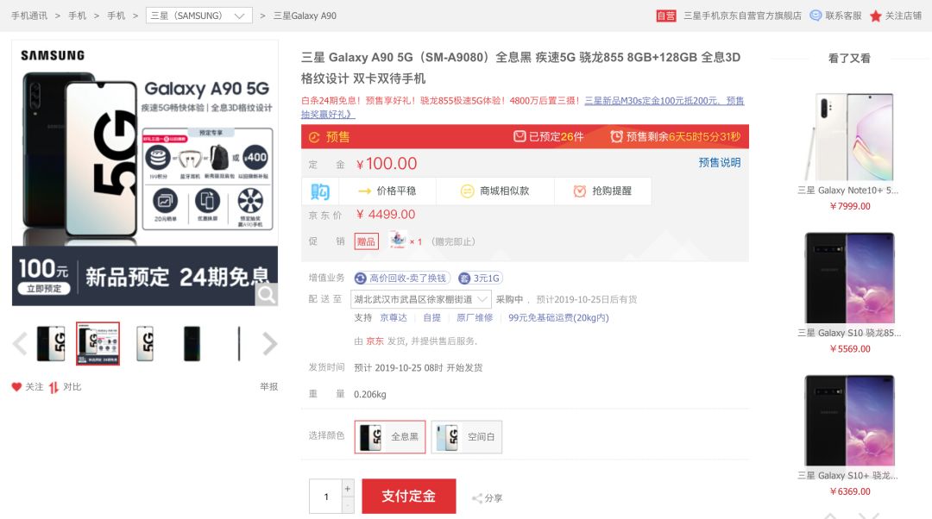The height and width of the screenshot is (519, 932).
Task: Click the 自营 red badge
Action: click(665, 16)
